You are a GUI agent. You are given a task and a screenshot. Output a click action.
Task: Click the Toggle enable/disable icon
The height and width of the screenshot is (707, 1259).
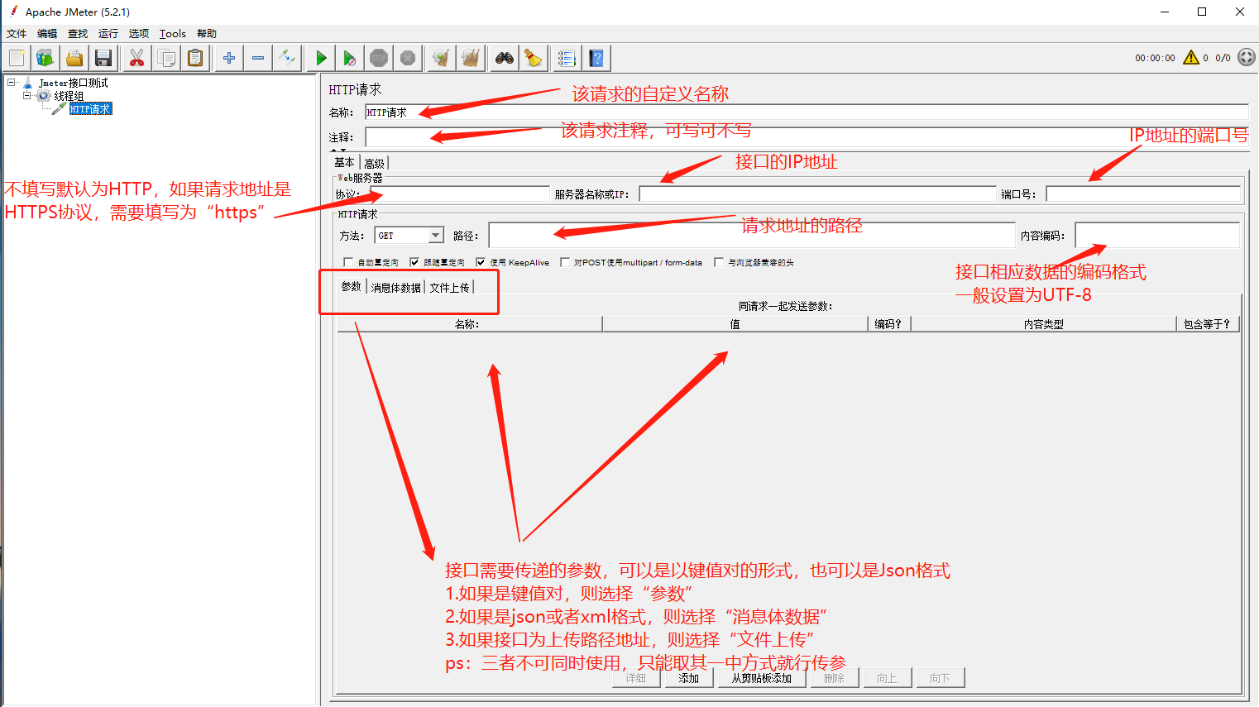[x=287, y=58]
